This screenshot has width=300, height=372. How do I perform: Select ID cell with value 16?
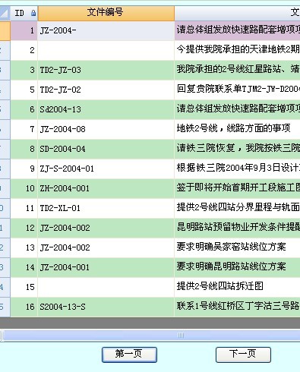coord(24,307)
